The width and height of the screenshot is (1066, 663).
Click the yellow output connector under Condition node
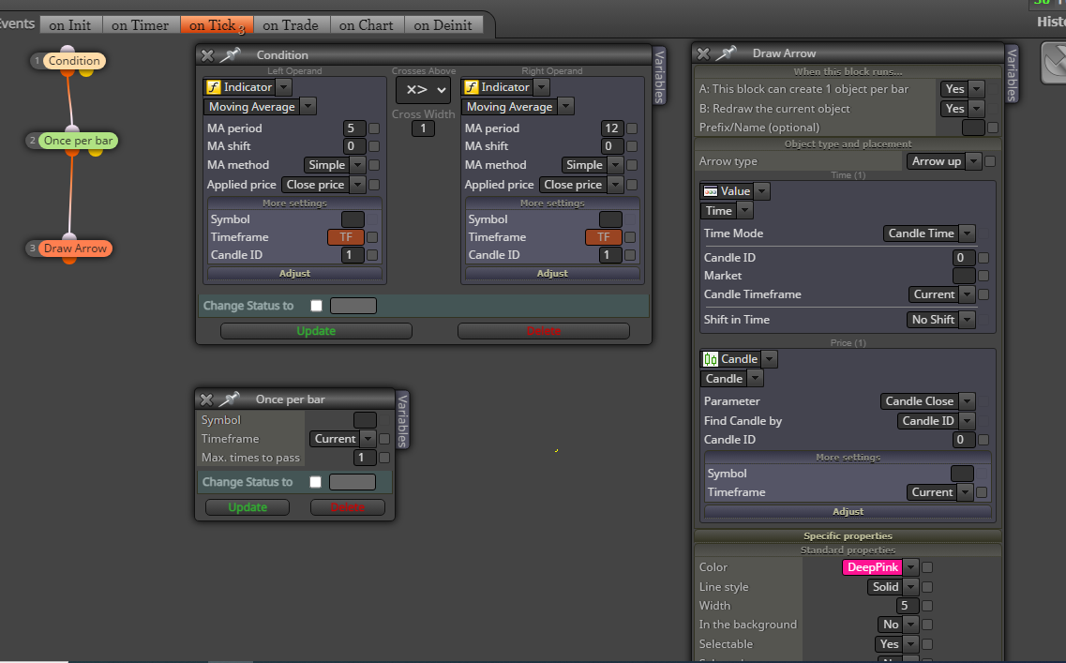pyautogui.click(x=86, y=71)
